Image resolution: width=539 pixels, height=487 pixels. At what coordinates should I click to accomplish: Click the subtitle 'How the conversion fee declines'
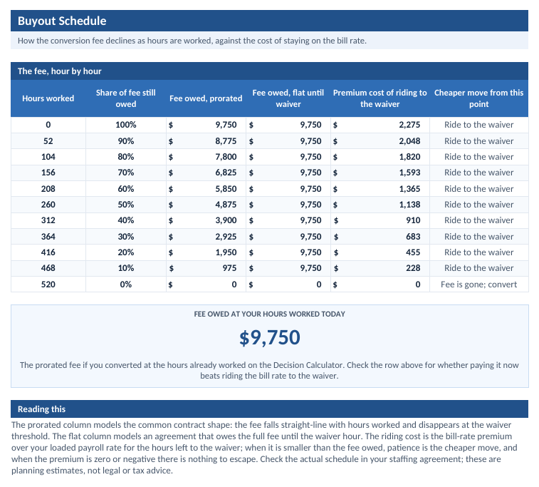click(x=192, y=41)
